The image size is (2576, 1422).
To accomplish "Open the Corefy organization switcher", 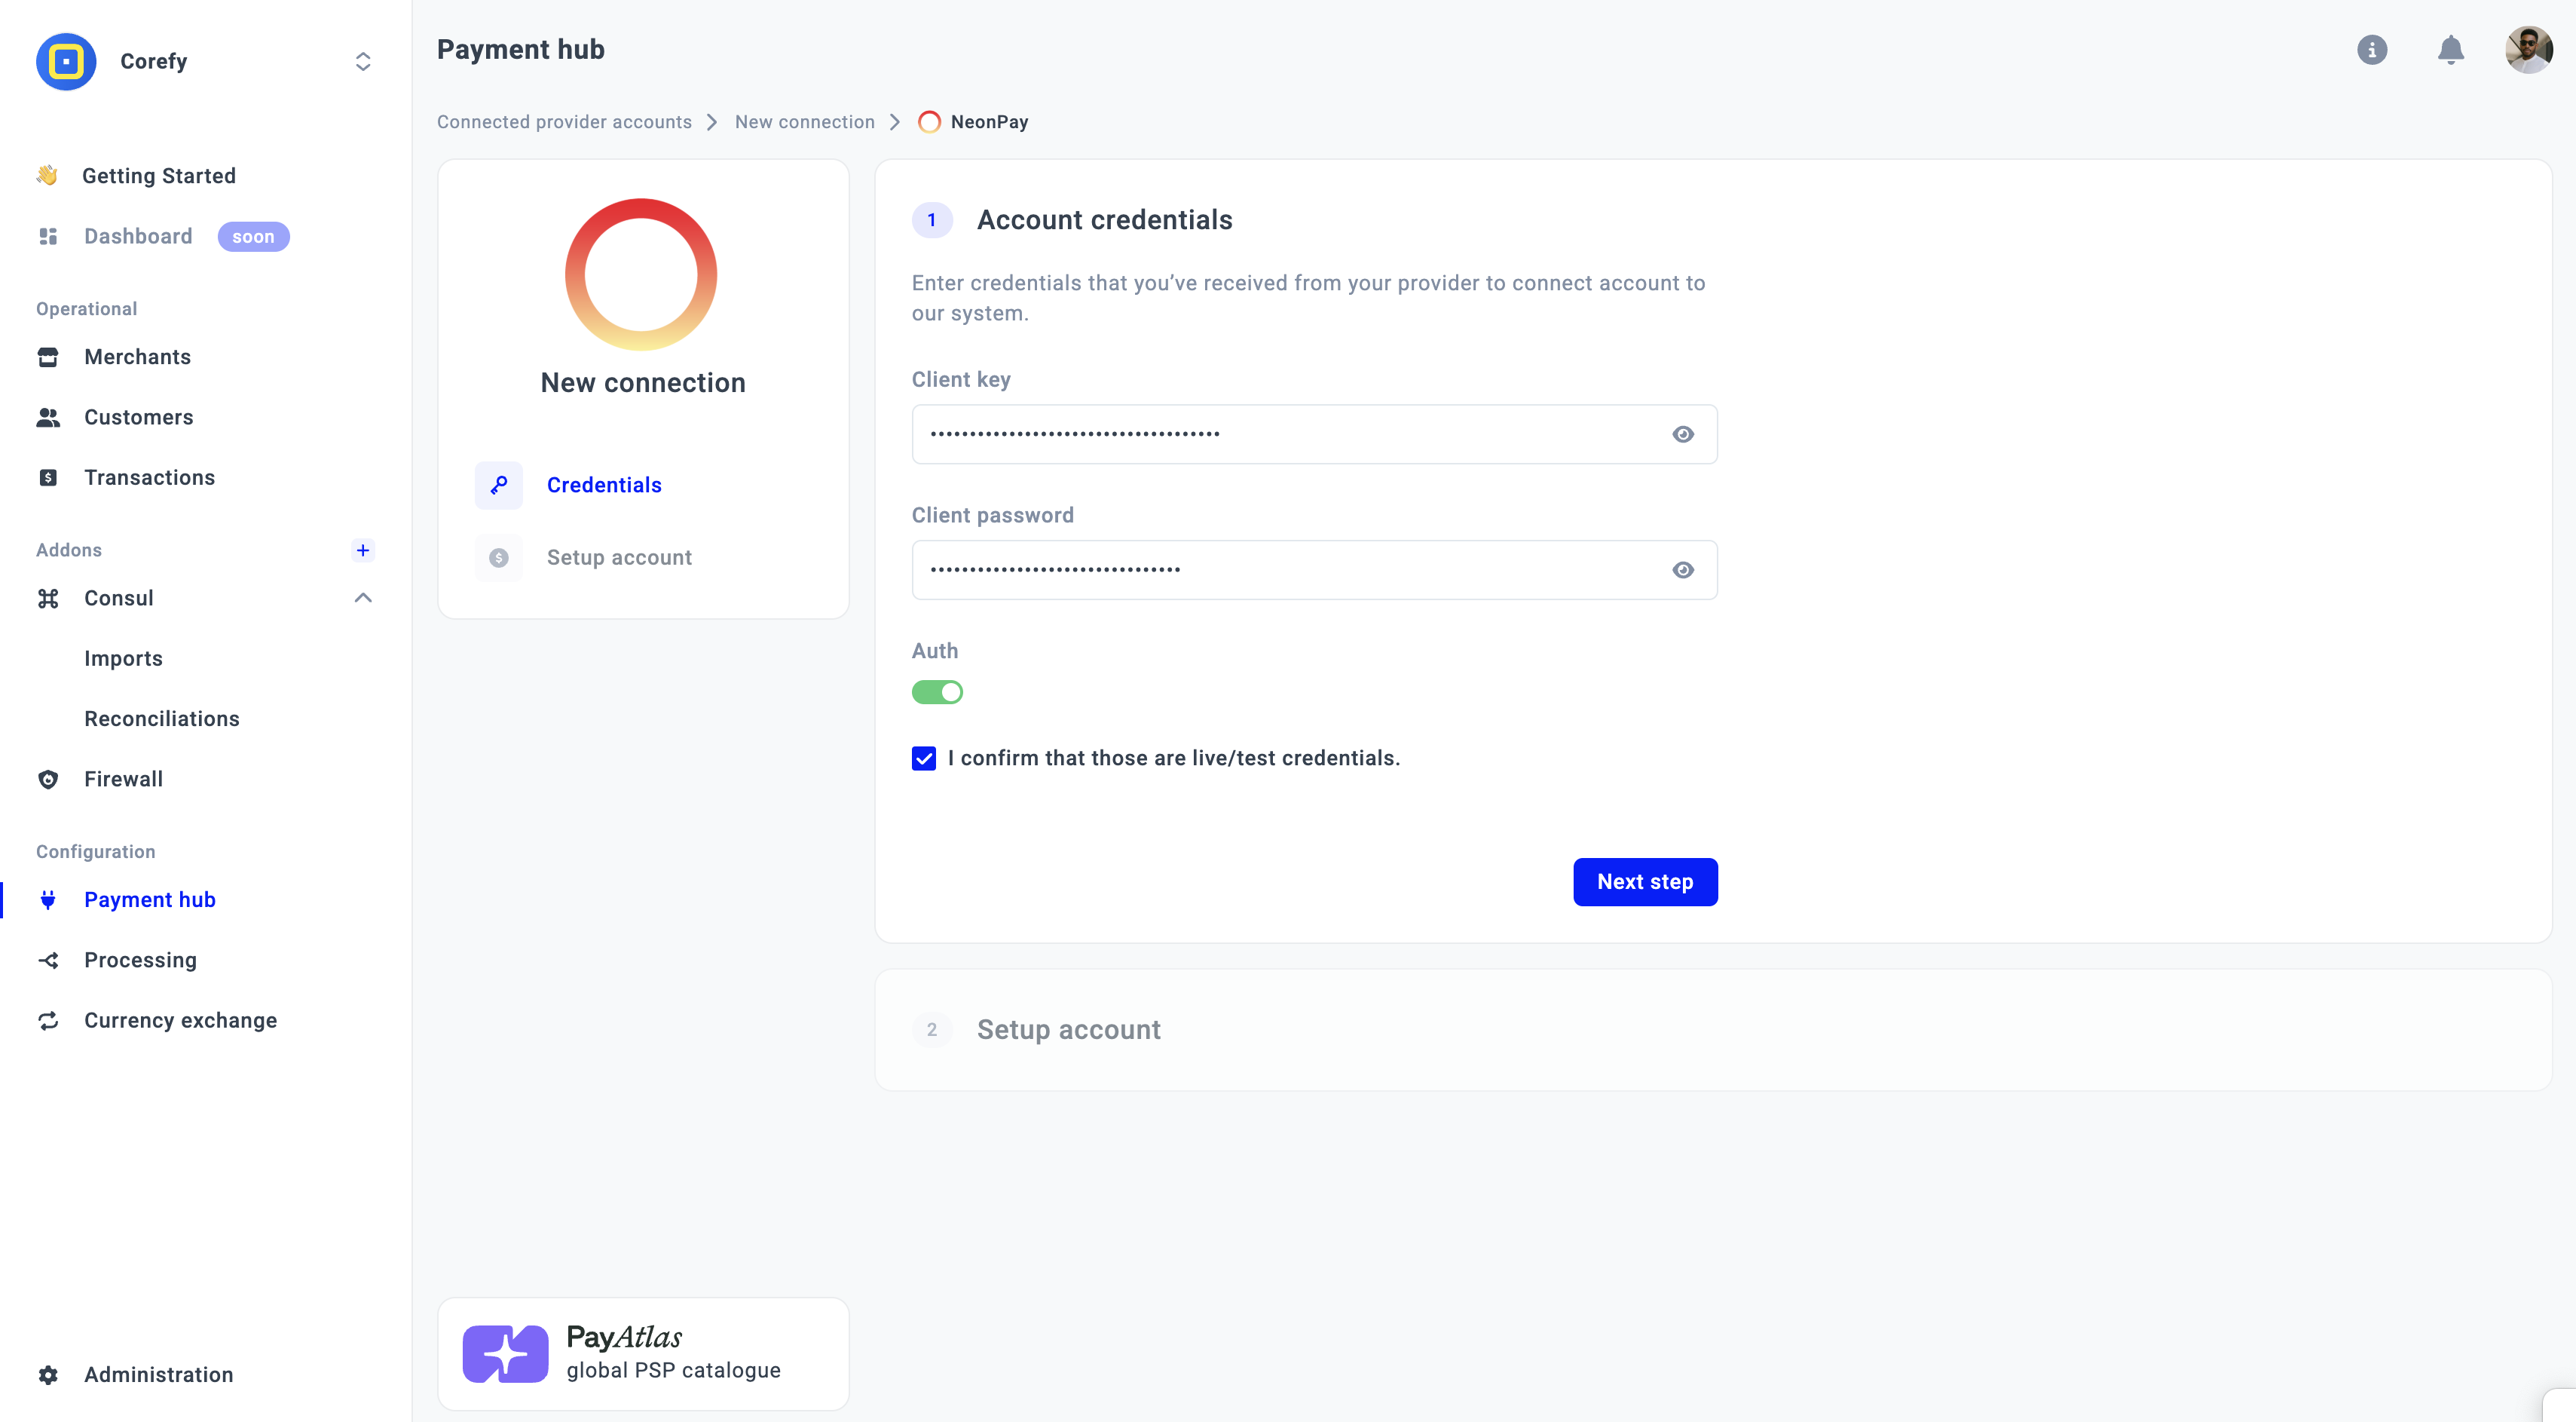I will point(363,61).
